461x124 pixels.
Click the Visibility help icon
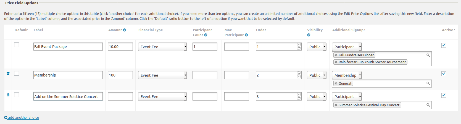pos(309,35)
